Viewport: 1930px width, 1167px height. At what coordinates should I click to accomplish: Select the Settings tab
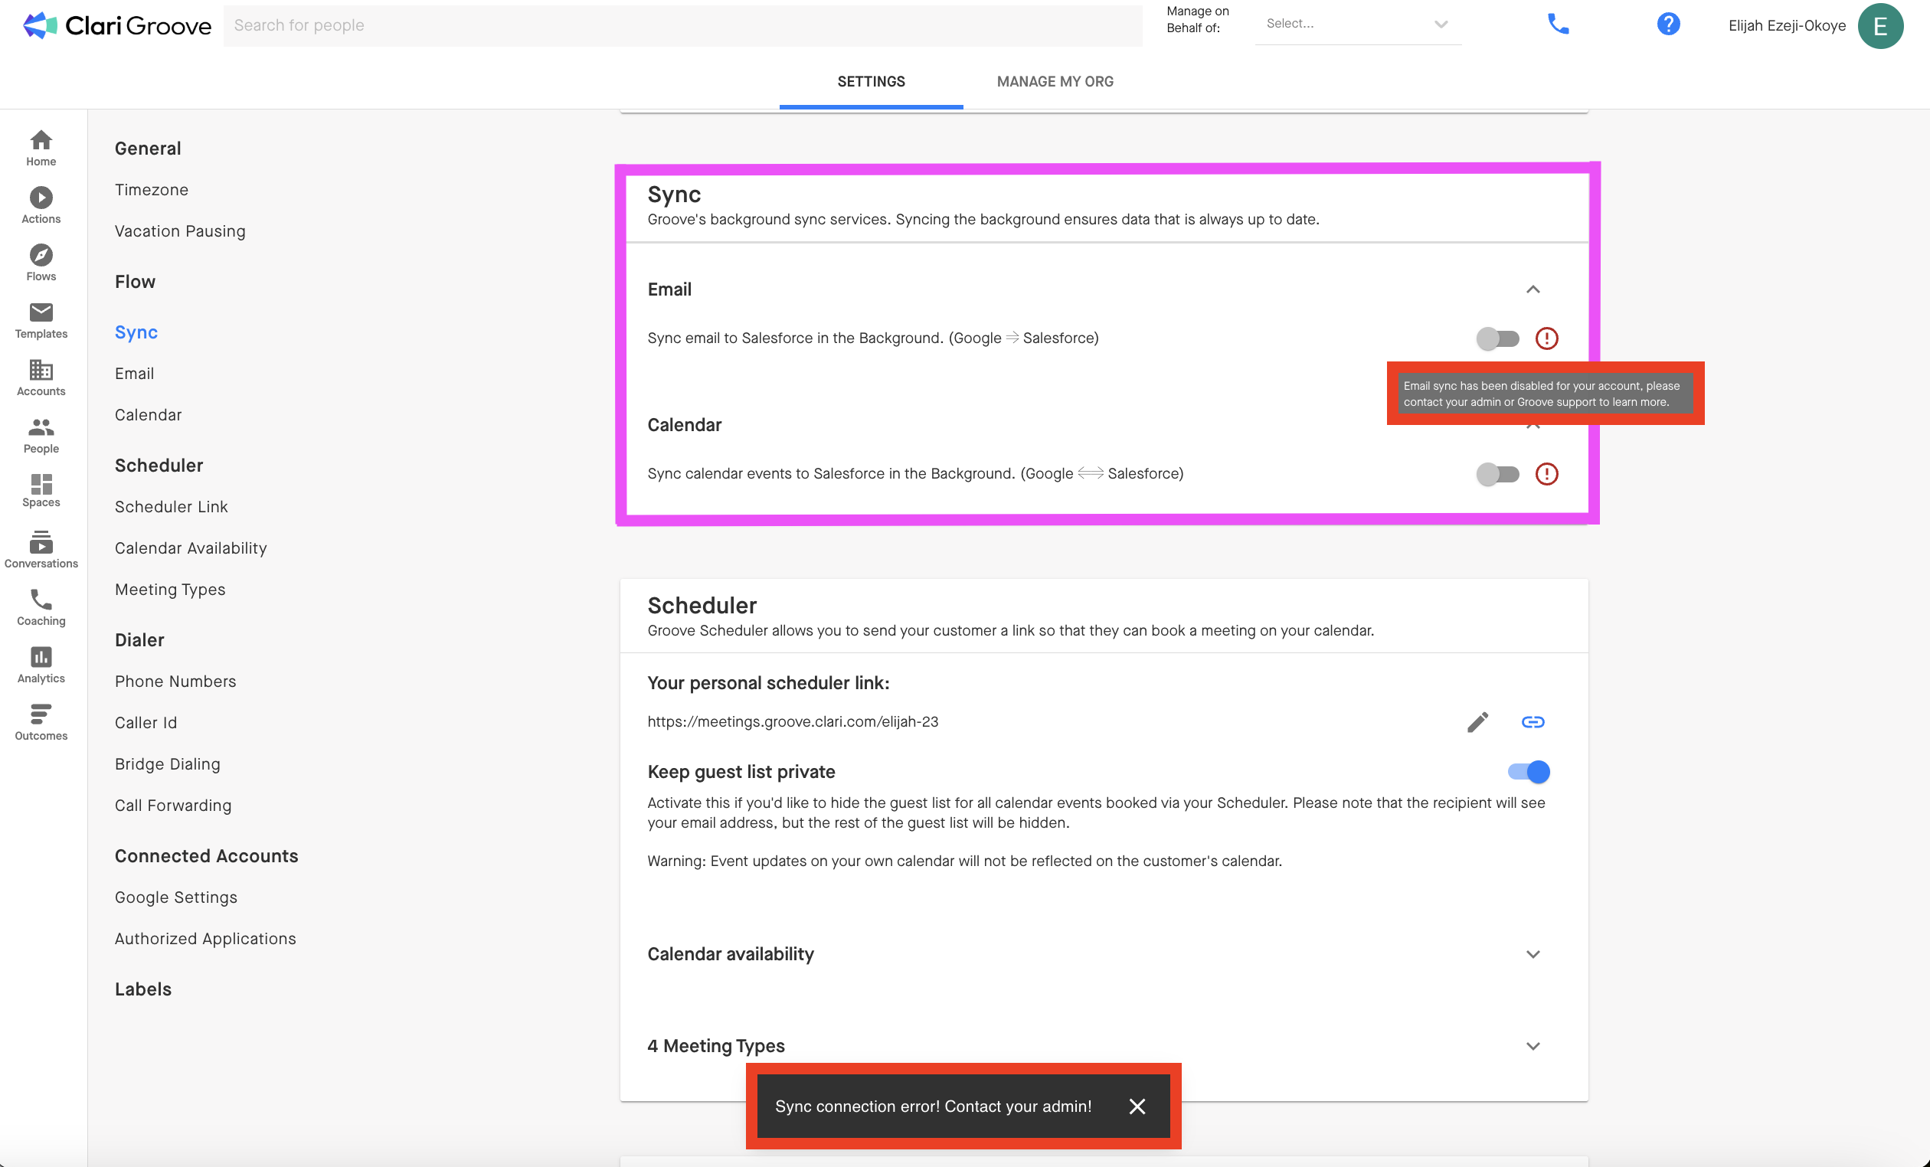pos(871,81)
